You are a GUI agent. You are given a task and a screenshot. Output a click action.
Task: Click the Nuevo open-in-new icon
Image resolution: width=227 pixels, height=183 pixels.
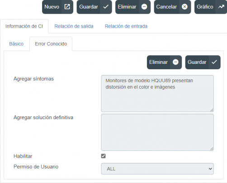pos(67,7)
